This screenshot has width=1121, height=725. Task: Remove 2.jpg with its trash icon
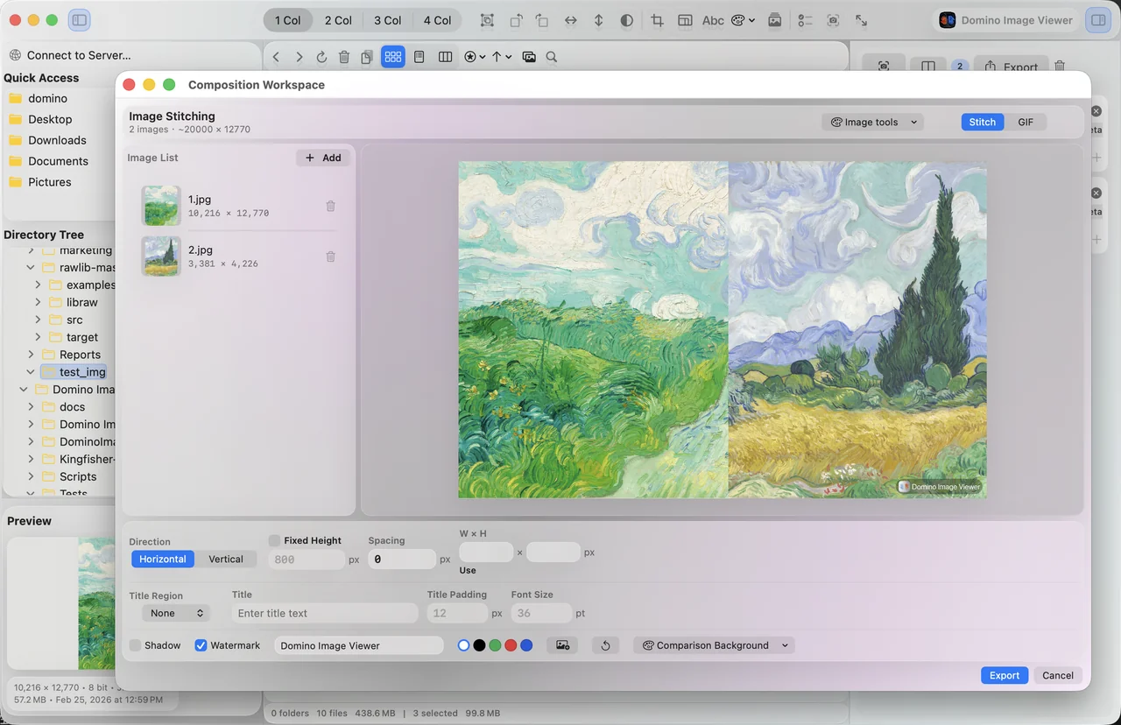pyautogui.click(x=330, y=257)
